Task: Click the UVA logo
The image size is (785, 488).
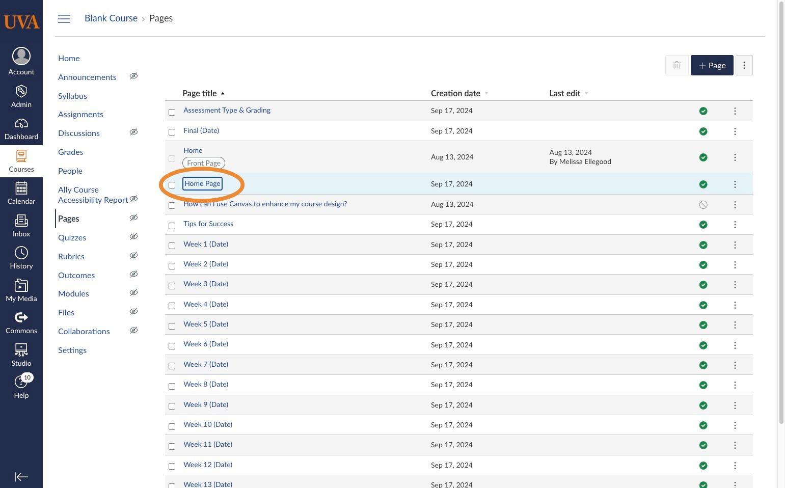Action: click(x=21, y=22)
